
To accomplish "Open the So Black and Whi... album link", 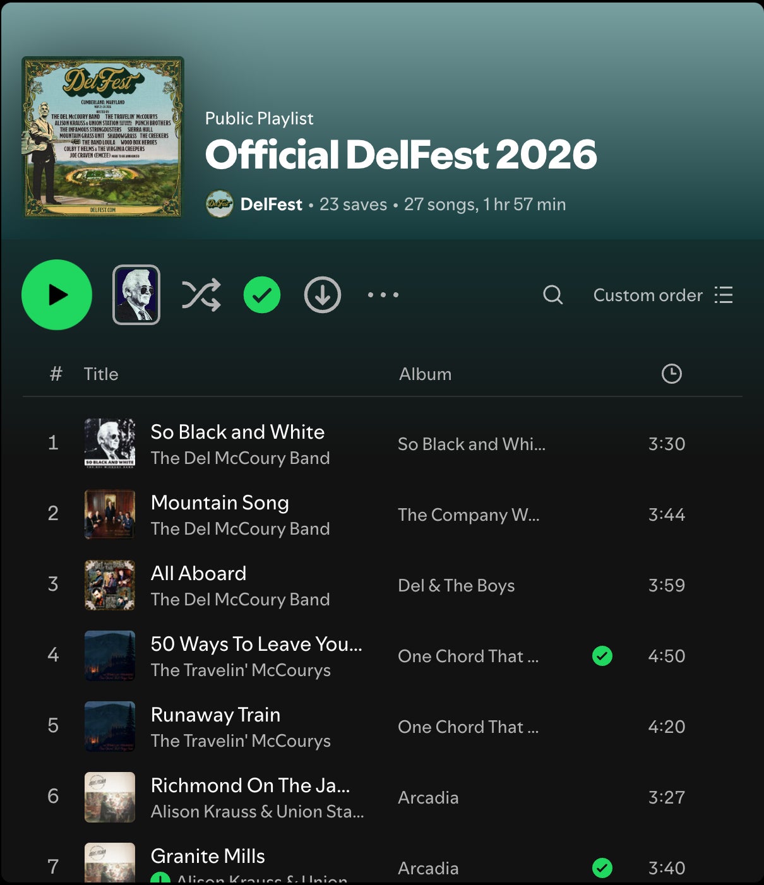I will point(472,444).
